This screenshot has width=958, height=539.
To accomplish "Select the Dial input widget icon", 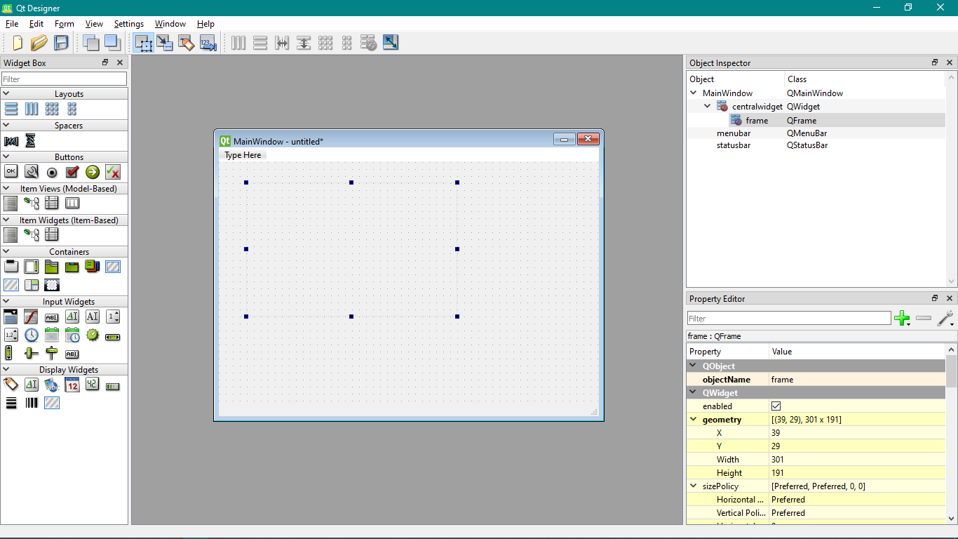I will pyautogui.click(x=93, y=335).
